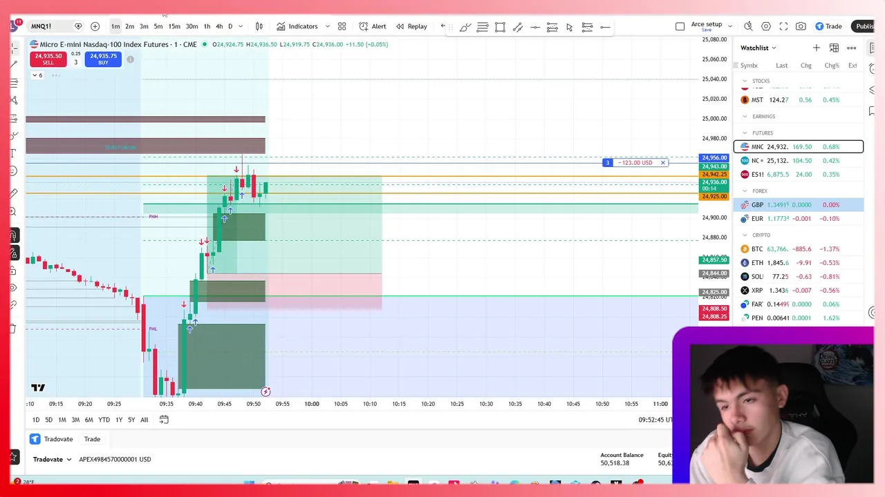Open the timeframe list dropdown arrow

[241, 26]
